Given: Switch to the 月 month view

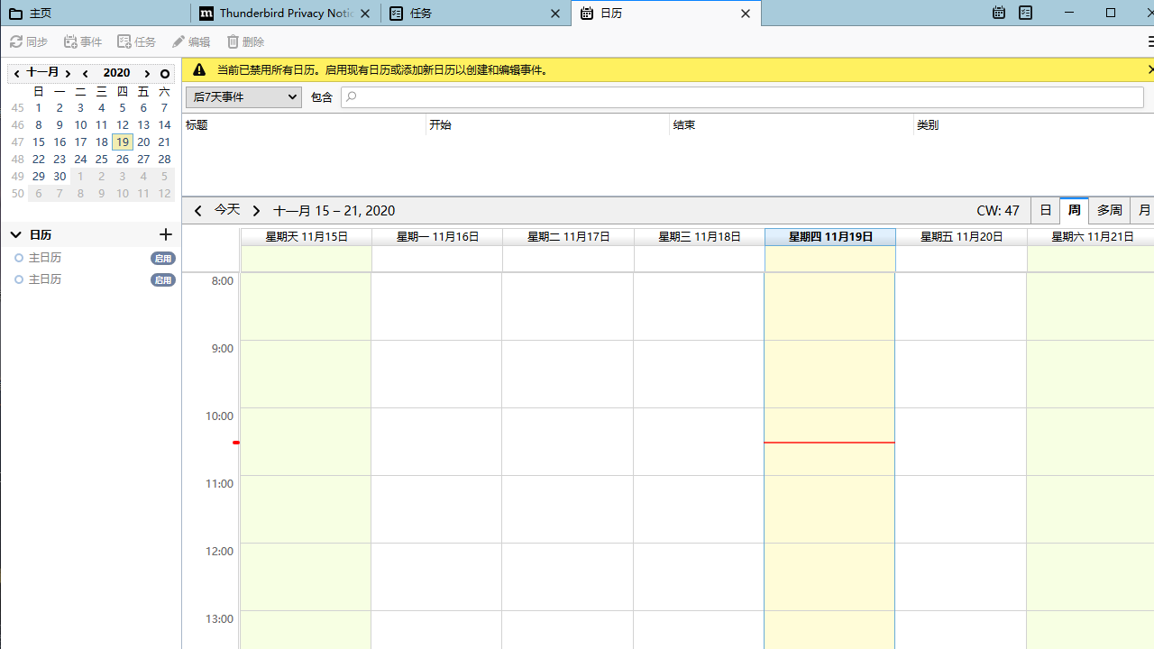Looking at the screenshot, I should [1144, 210].
